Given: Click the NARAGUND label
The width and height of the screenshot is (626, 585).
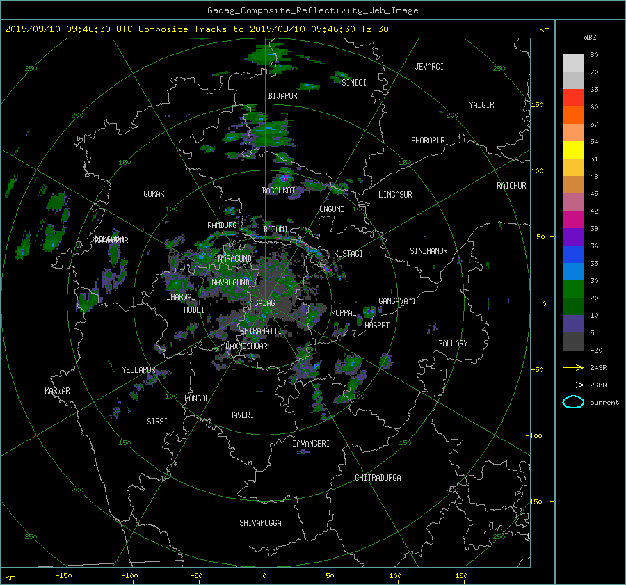Looking at the screenshot, I should pos(235,259).
